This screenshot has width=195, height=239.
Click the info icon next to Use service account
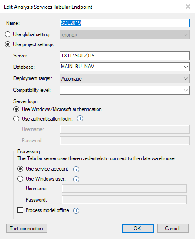click(76, 169)
